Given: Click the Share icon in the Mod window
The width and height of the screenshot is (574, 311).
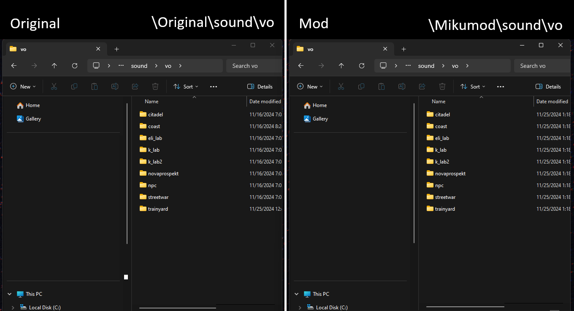Looking at the screenshot, I should coord(422,86).
